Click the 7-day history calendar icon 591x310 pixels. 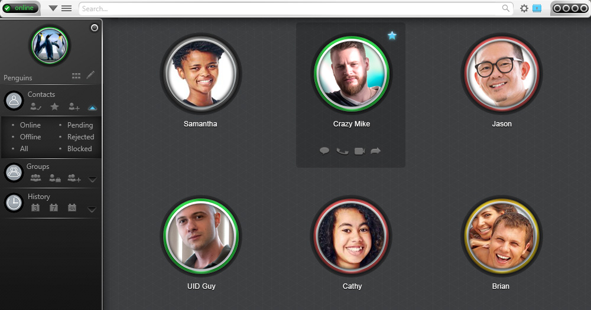click(x=54, y=207)
